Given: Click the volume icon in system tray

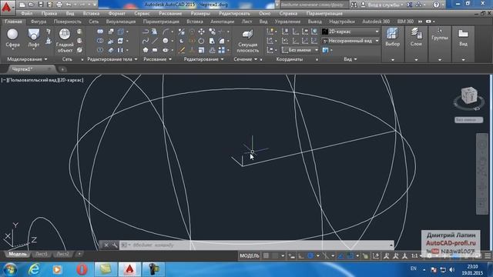Looking at the screenshot, I should [x=452, y=269].
